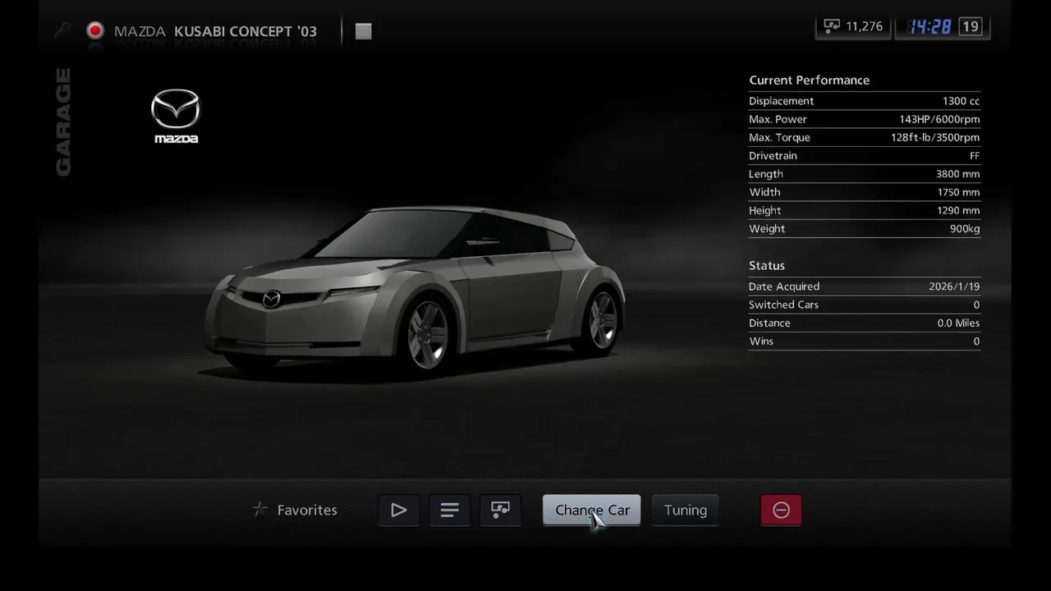This screenshot has height=591, width=1051.
Task: Open the list lines icon button
Action: click(449, 510)
